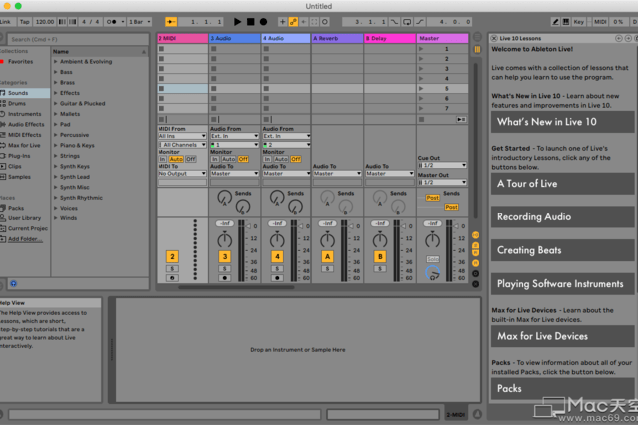Image resolution: width=638 pixels, height=425 pixels.
Task: Set 3 Audio monitor to Auto
Action: (x=229, y=159)
